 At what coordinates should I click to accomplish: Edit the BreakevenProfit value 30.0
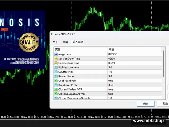tap(111, 85)
